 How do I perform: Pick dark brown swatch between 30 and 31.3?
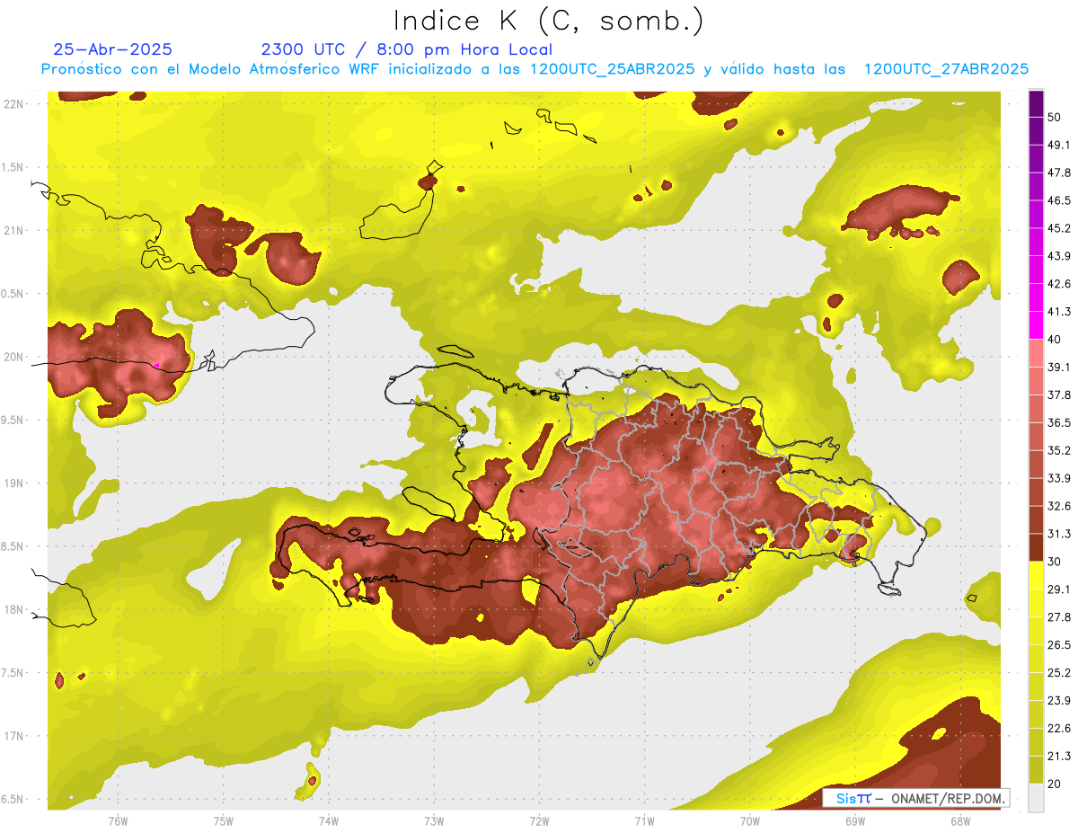click(x=1036, y=547)
